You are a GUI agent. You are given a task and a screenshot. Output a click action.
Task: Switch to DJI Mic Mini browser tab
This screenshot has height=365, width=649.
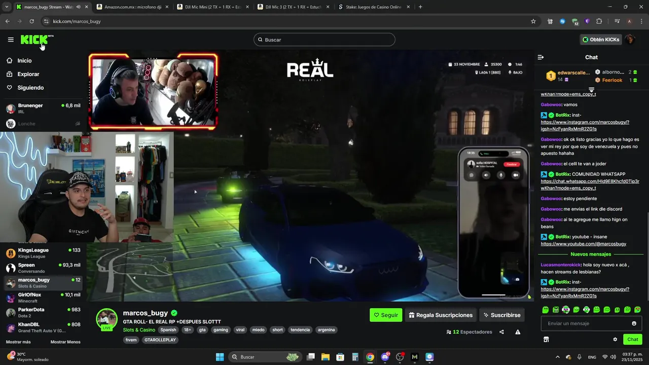pos(212,7)
